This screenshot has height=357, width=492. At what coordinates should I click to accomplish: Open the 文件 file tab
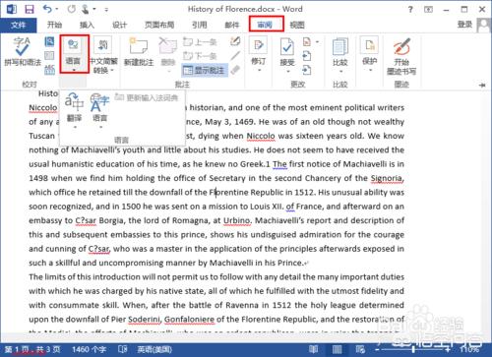(x=19, y=25)
